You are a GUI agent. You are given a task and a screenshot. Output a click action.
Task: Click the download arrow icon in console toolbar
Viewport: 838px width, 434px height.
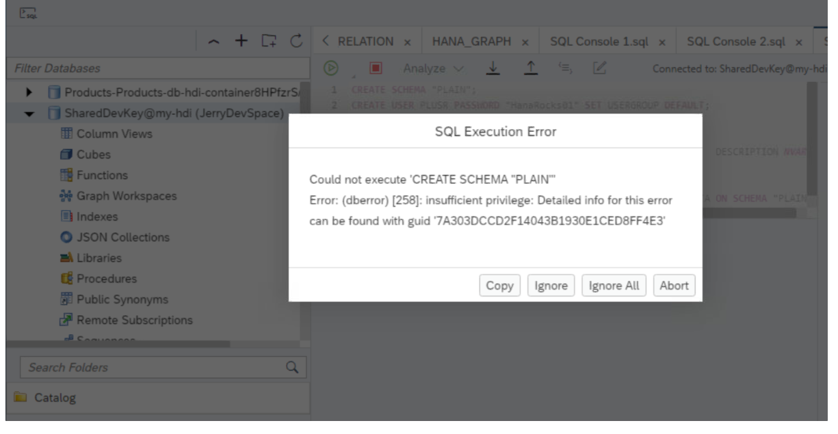[493, 68]
